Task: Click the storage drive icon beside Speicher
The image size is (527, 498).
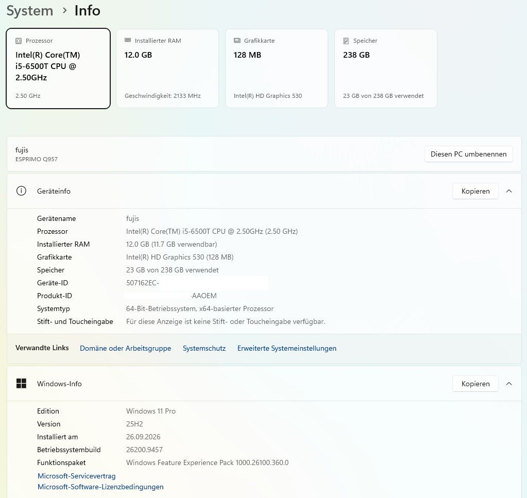Action: pos(346,41)
